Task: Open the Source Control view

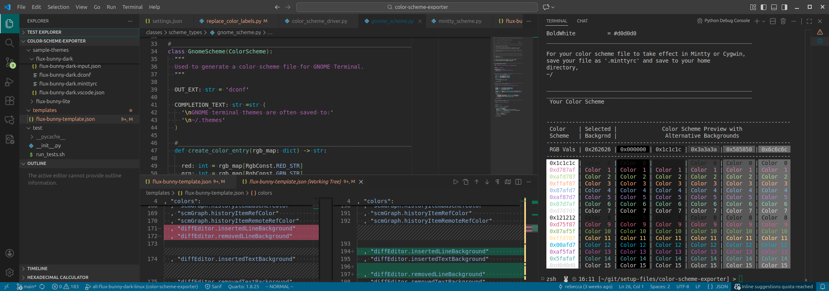Action: click(x=9, y=62)
